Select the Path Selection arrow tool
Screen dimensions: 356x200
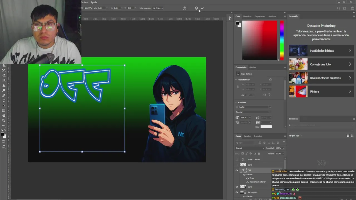(x=4, y=106)
